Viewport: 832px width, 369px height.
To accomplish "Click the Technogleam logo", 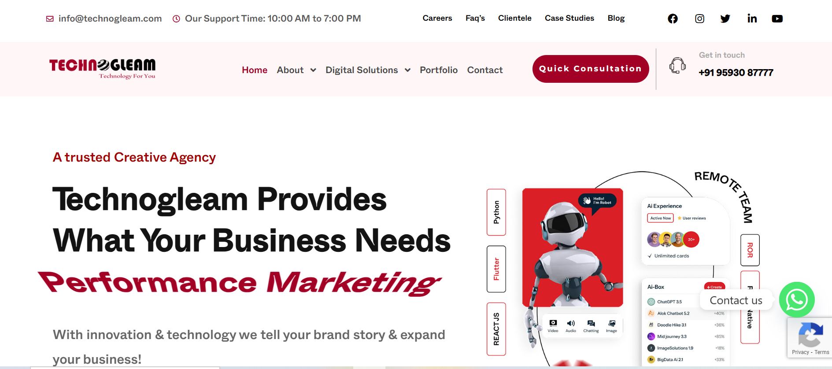I will pyautogui.click(x=102, y=69).
